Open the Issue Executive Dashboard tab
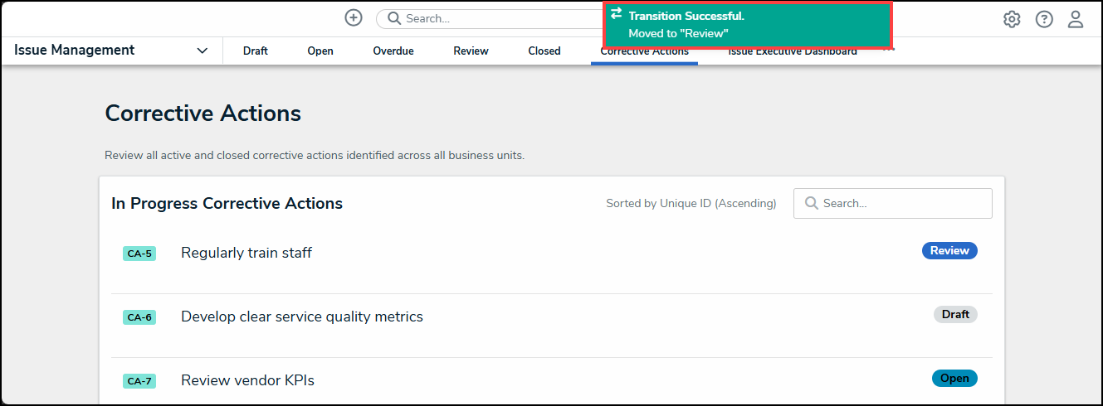This screenshot has height=406, width=1103. (x=793, y=53)
